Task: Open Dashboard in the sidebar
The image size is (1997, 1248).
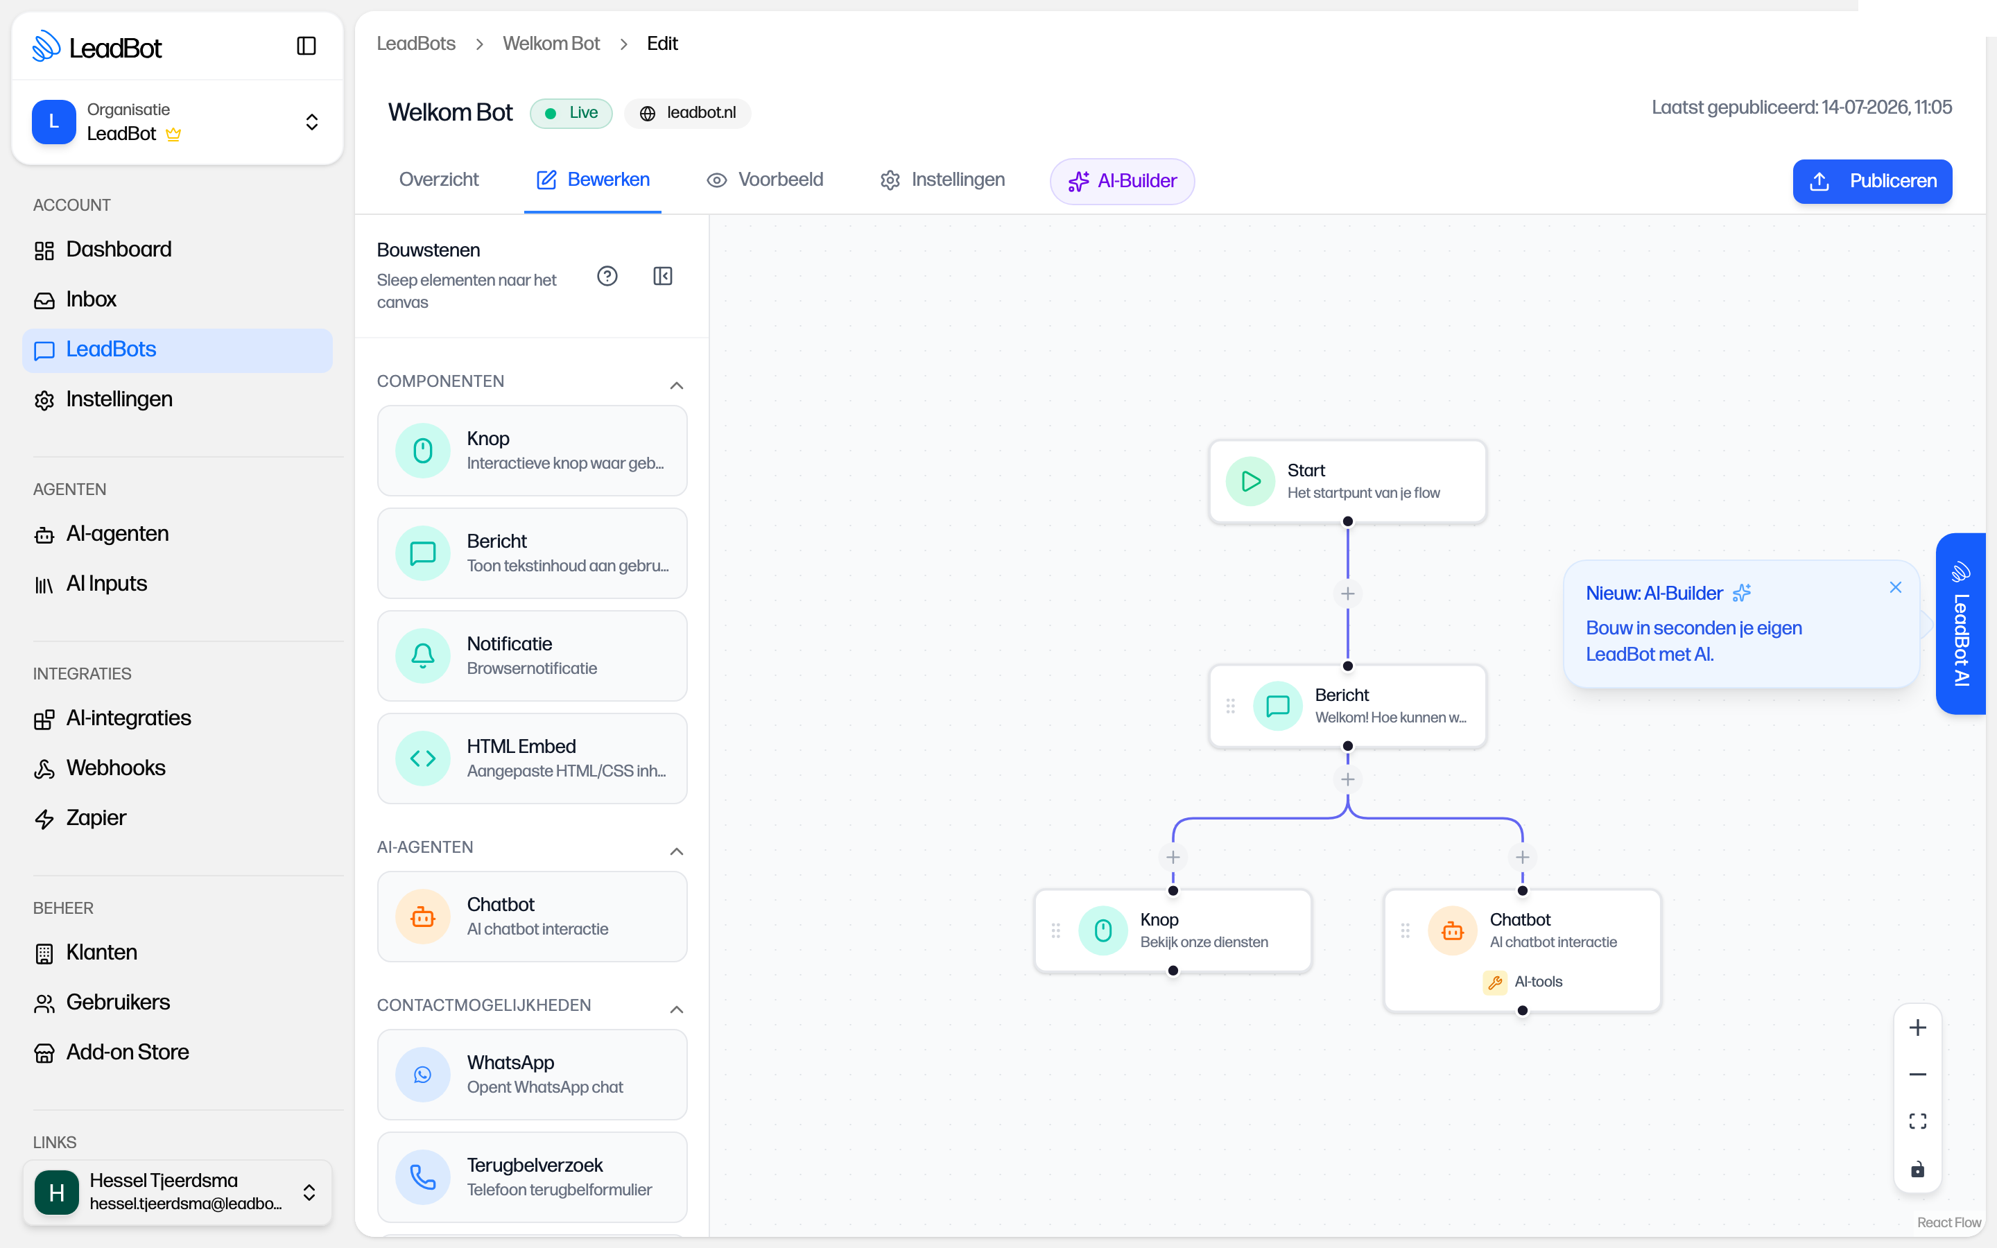Action: 178,250
